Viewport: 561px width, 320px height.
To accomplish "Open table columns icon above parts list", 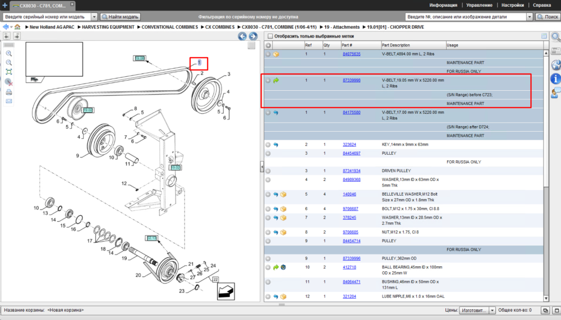I will pos(544,36).
